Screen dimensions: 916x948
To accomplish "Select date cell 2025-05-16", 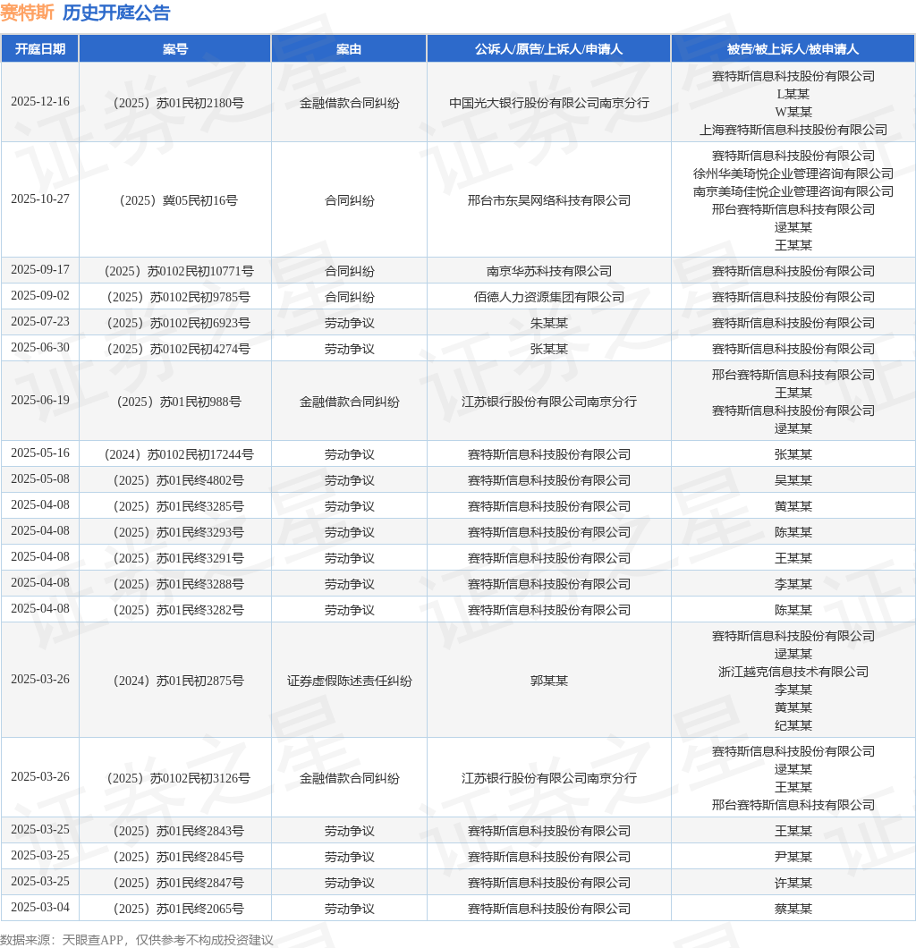I will (x=40, y=453).
